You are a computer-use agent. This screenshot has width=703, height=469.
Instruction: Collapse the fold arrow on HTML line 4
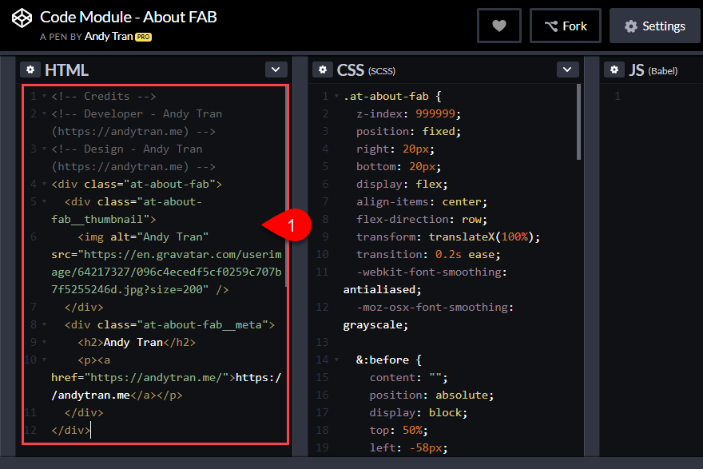click(x=44, y=185)
